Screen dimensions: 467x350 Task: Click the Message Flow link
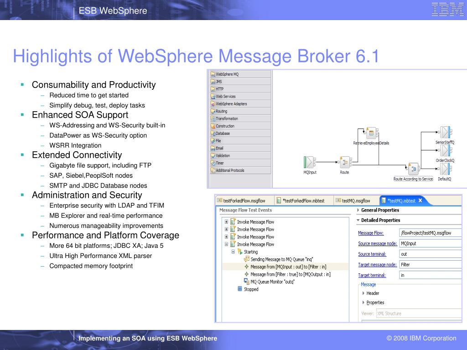pyautogui.click(x=371, y=233)
